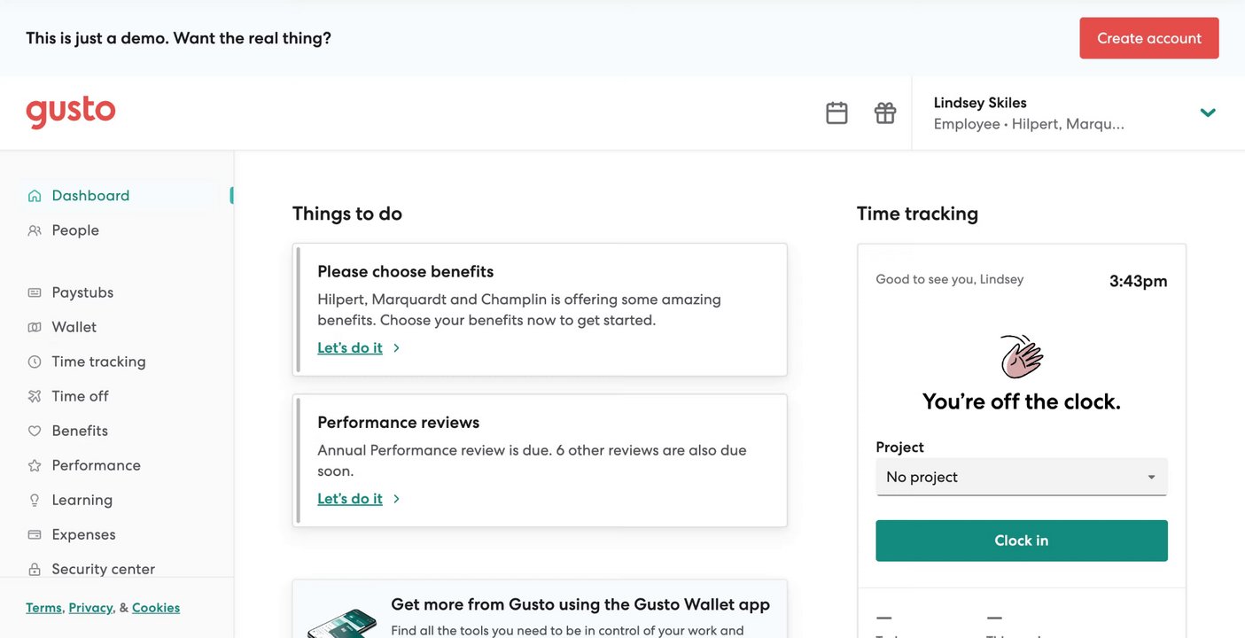Open Security center in the sidebar menu
The image size is (1245, 638).
(103, 569)
